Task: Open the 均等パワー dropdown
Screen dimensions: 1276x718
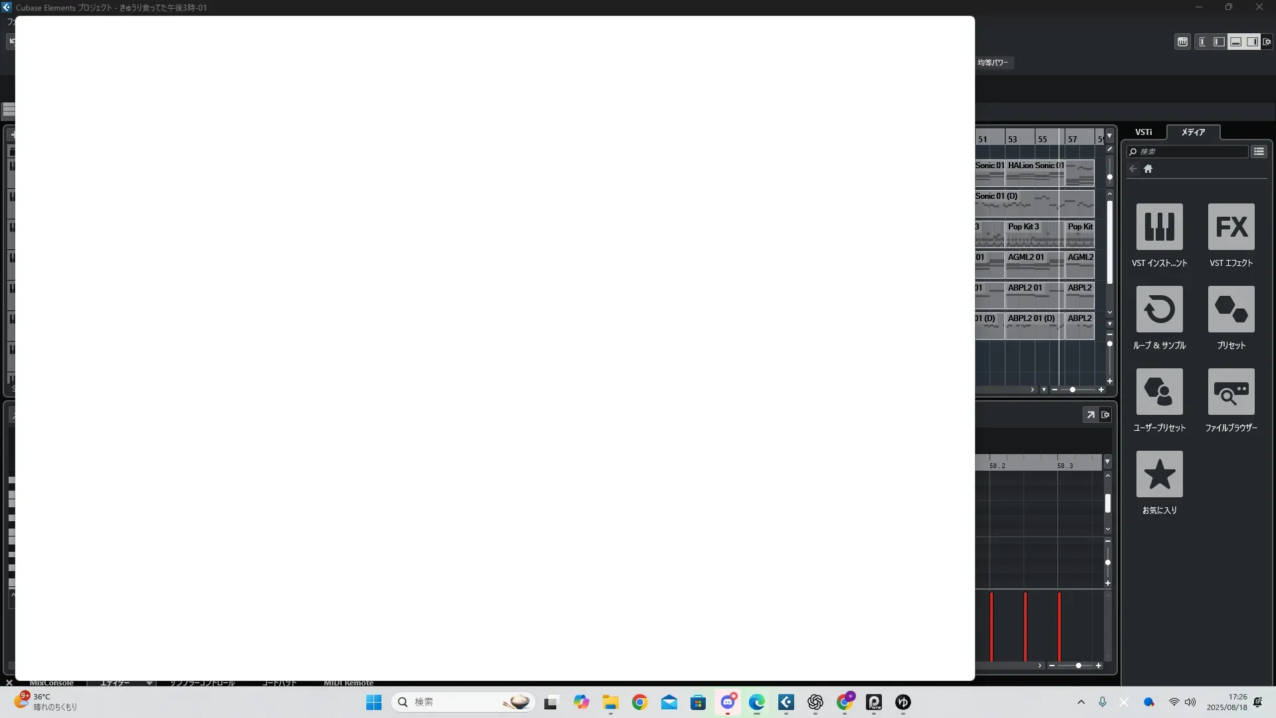Action: point(993,62)
